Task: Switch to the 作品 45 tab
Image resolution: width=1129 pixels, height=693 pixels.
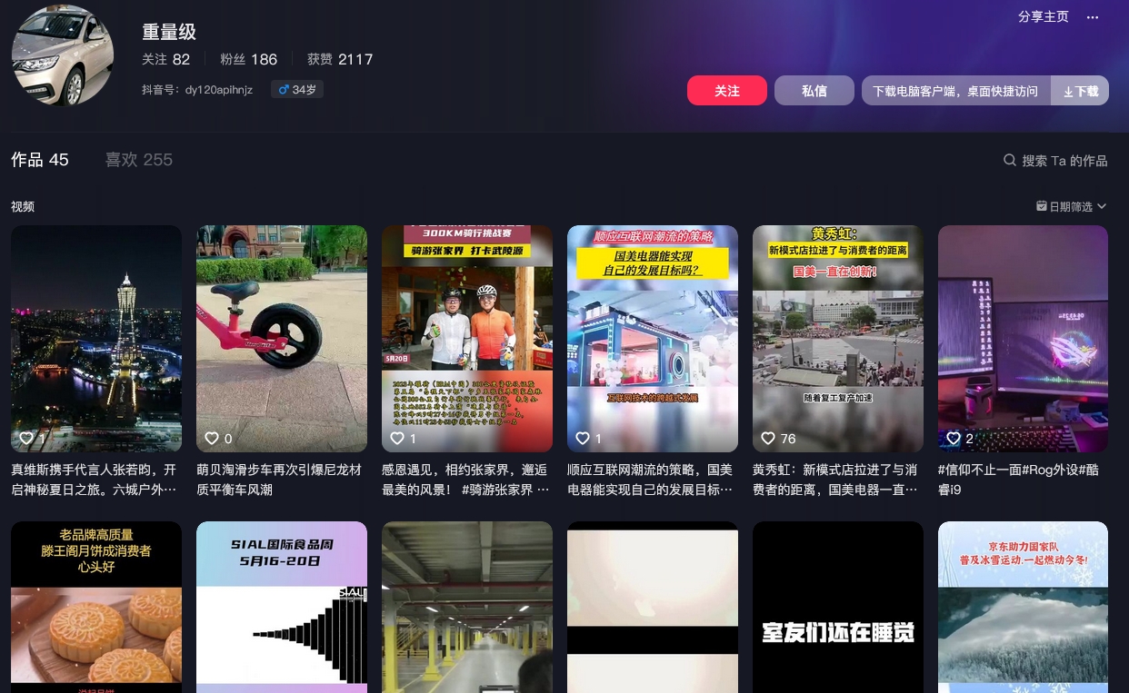Action: click(40, 160)
